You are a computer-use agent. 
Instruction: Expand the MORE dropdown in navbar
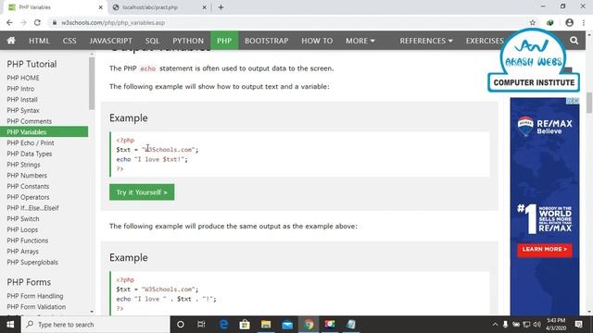pos(360,41)
